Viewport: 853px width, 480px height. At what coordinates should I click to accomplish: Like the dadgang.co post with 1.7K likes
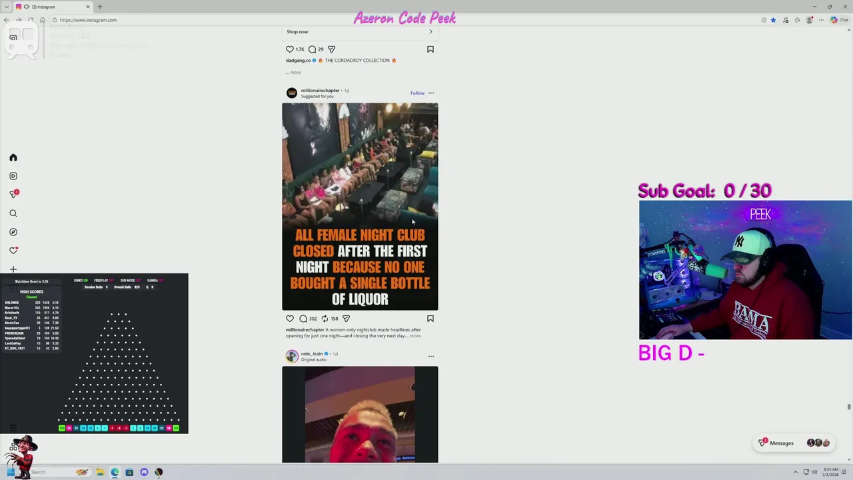[x=290, y=49]
